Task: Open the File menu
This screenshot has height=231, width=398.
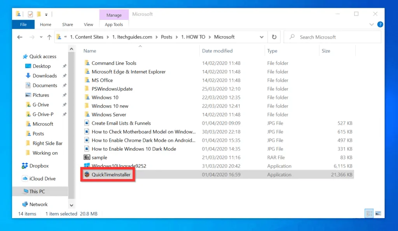Action: [x=23, y=24]
